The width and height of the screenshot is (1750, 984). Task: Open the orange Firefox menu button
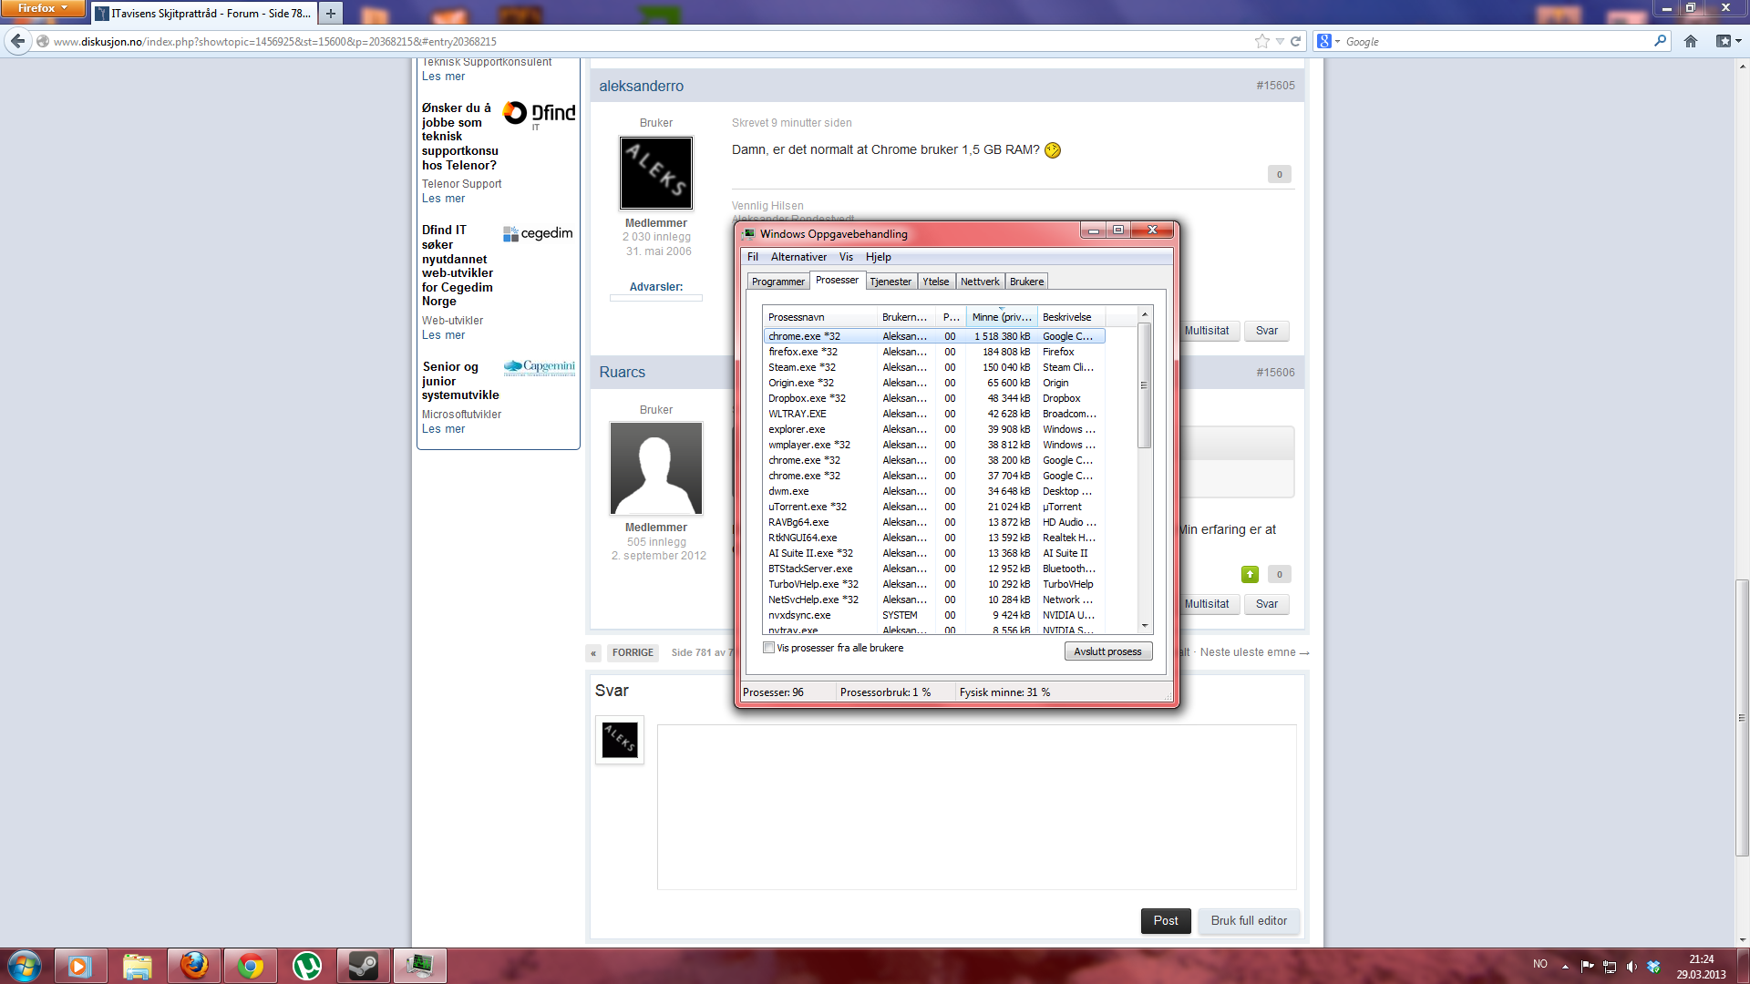tap(43, 8)
